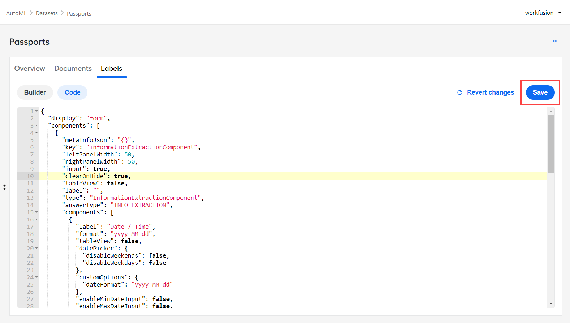The image size is (570, 323).
Task: Collapse the object fold on line 4
Action: coord(37,133)
